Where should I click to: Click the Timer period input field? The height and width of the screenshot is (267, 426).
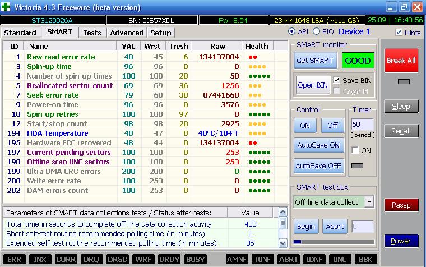click(x=363, y=125)
